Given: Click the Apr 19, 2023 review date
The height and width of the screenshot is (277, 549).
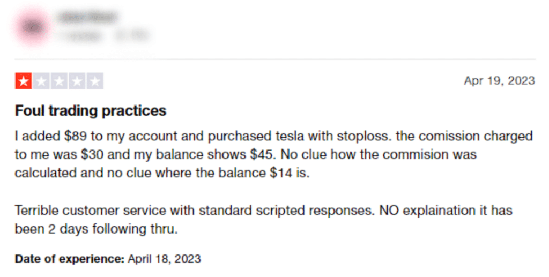Looking at the screenshot, I should (500, 80).
